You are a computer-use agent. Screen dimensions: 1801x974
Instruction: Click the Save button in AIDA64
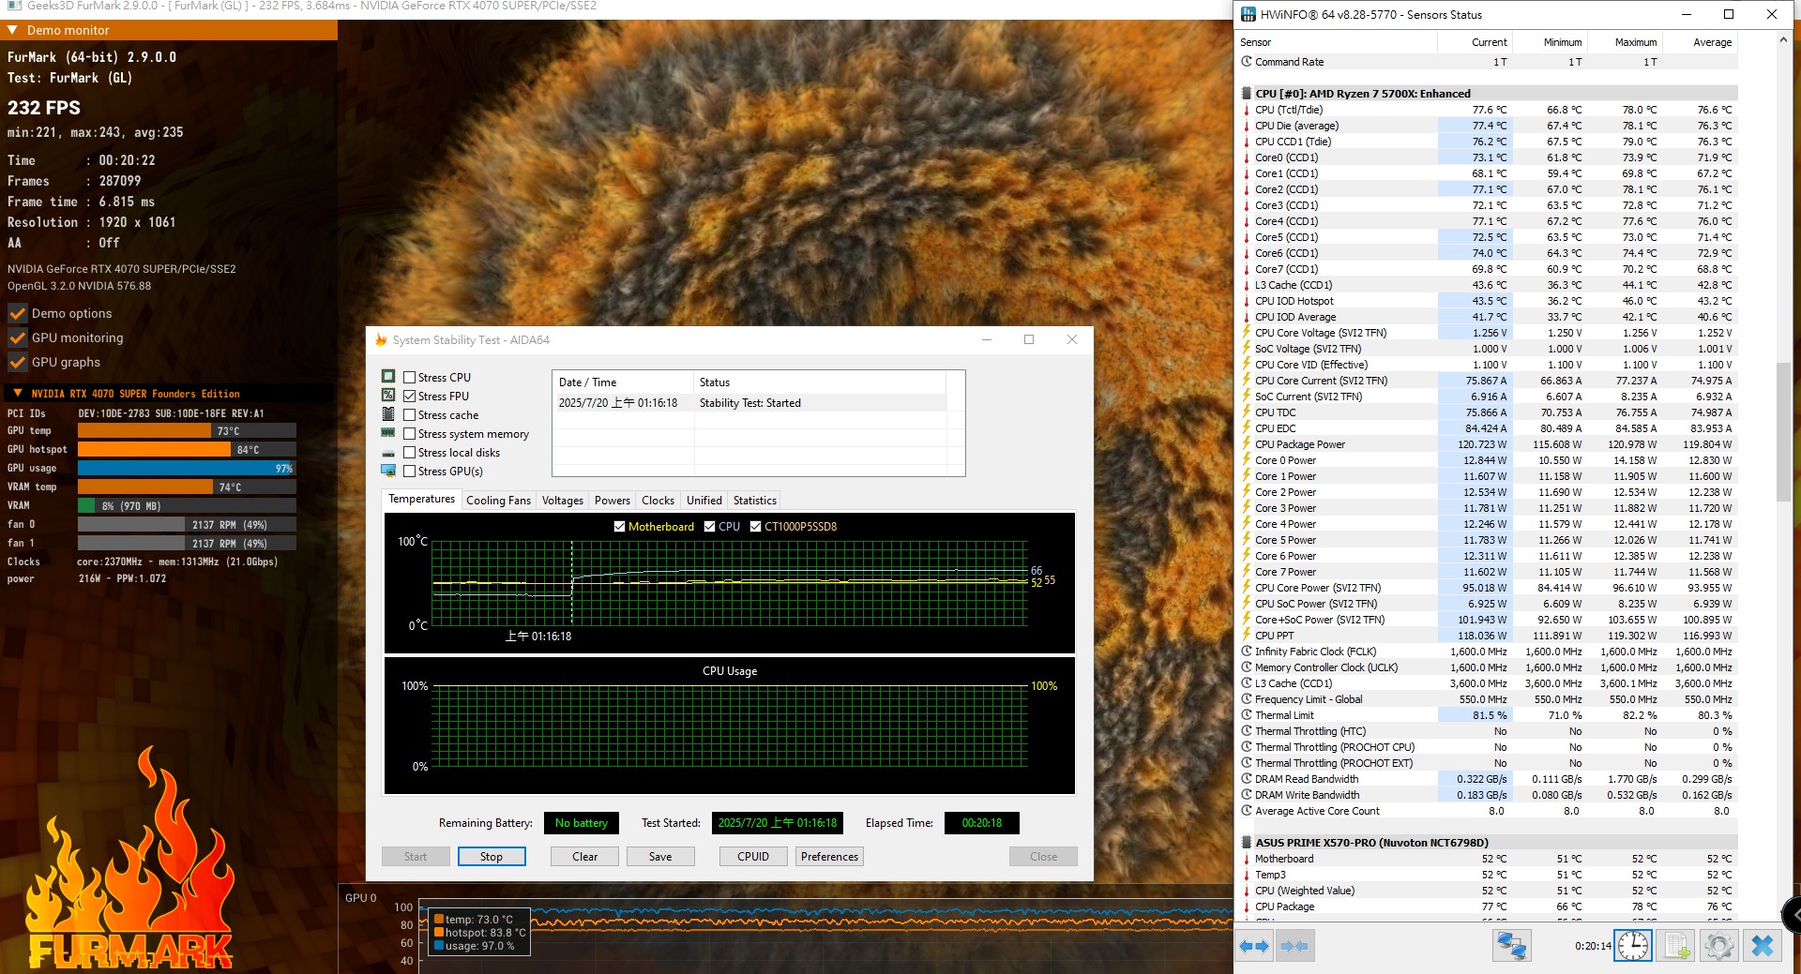[x=660, y=857]
